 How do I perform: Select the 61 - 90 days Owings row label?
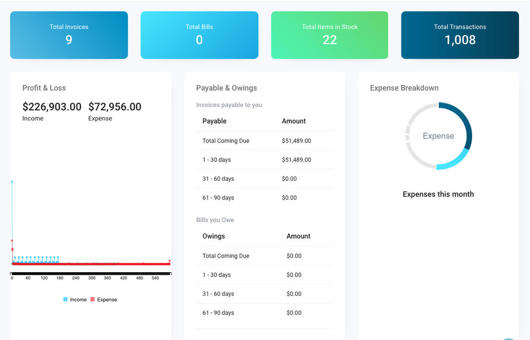pos(219,312)
